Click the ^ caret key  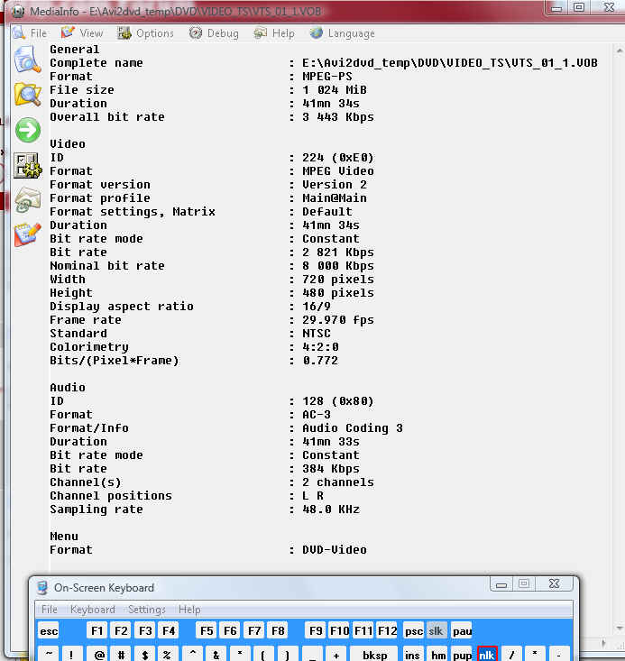[193, 655]
